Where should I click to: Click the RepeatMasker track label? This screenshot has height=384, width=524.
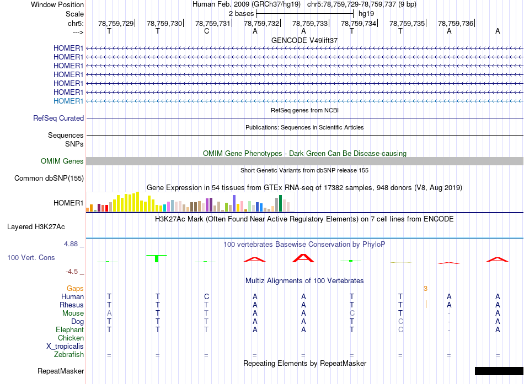click(x=61, y=371)
